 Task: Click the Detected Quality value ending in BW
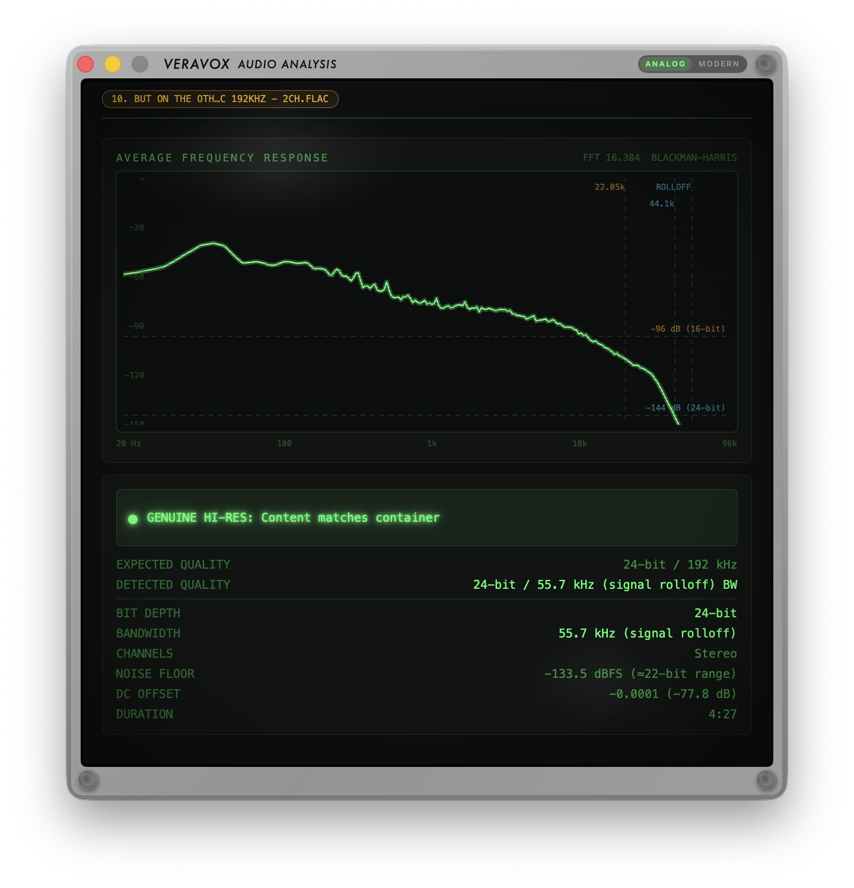pos(605,585)
